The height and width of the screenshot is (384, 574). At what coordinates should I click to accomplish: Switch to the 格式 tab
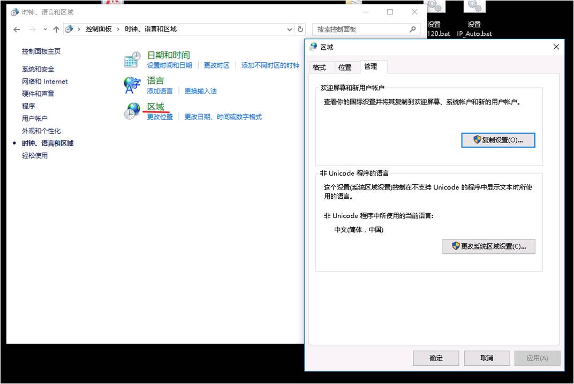pyautogui.click(x=319, y=67)
